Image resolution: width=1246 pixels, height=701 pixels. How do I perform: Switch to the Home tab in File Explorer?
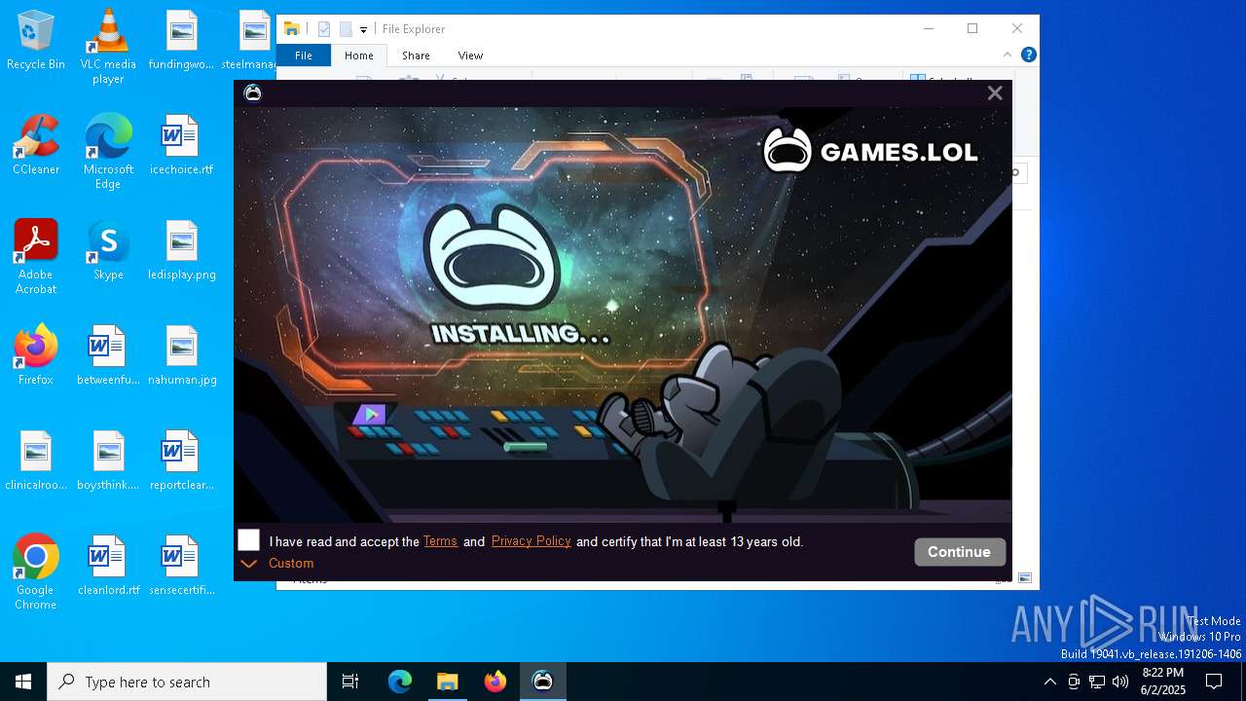[x=358, y=55]
